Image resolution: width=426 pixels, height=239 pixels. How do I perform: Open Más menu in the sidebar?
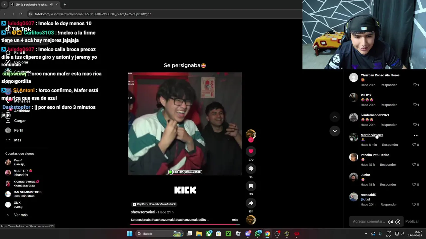click(x=18, y=140)
